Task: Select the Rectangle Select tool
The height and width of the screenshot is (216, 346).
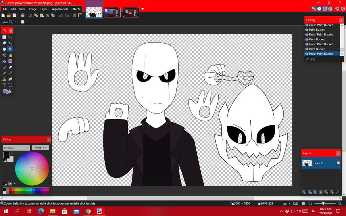Action: [4, 37]
